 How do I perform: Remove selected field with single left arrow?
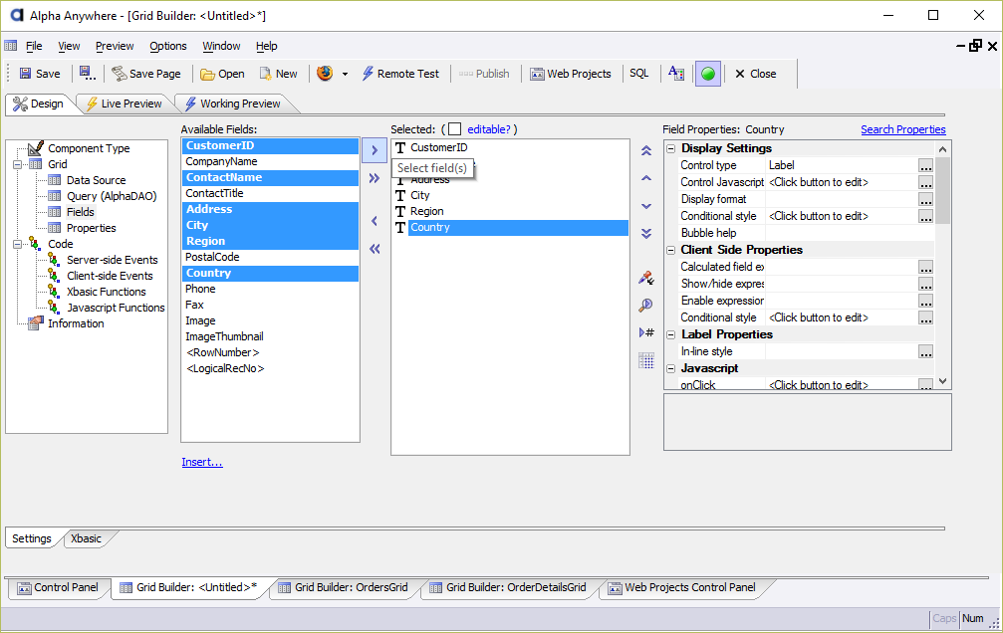click(x=375, y=221)
